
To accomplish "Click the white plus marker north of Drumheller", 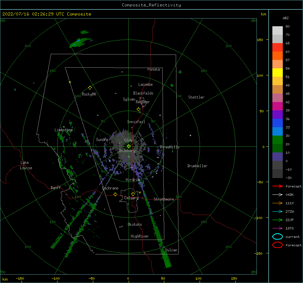I will [190, 135].
